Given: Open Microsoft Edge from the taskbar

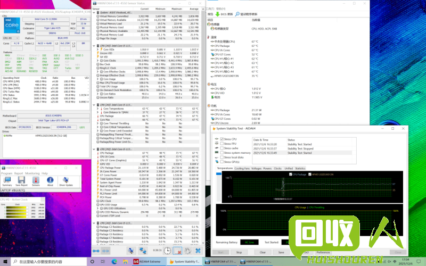Looking at the screenshot, I should [x=114, y=262].
